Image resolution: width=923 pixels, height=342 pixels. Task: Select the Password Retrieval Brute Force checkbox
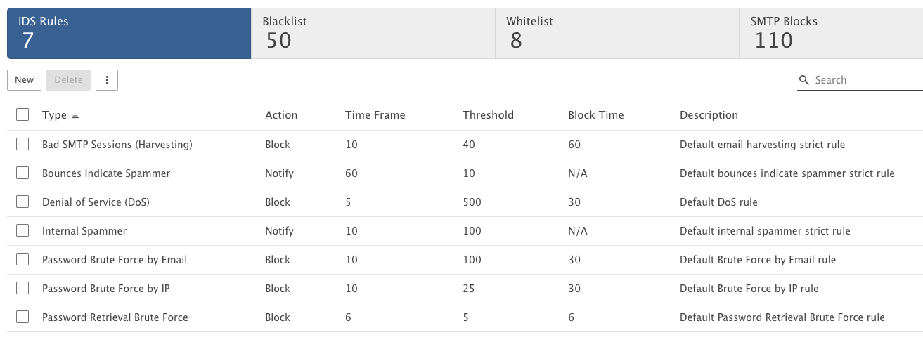click(22, 317)
